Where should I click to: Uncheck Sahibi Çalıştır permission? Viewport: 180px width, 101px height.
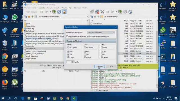click(68, 57)
